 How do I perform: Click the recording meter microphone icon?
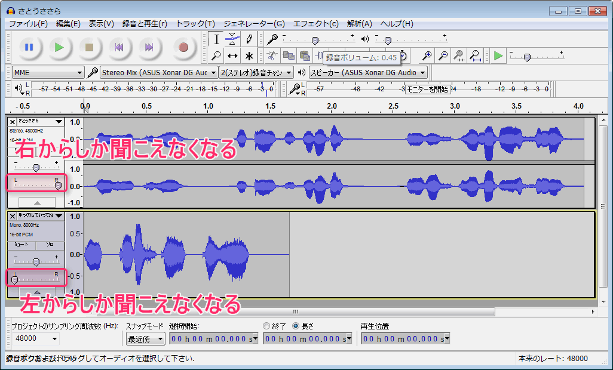click(295, 90)
